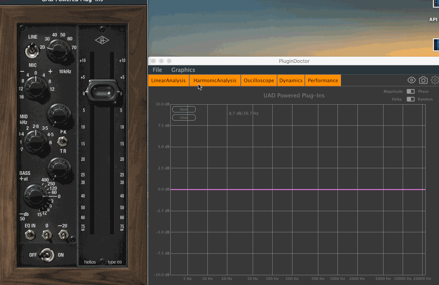The height and width of the screenshot is (285, 439).
Task: Click the Helios fader cap
Action: [x=102, y=91]
